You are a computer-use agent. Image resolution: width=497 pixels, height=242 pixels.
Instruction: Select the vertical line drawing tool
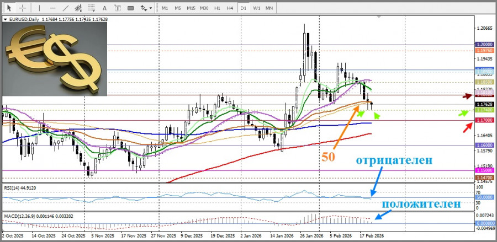(x=38, y=8)
